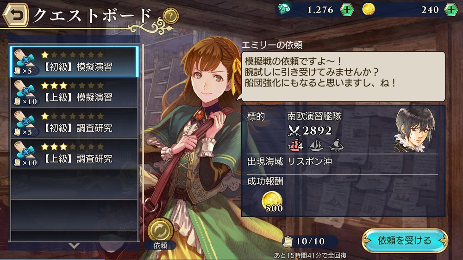Refresh requests with the 依頼 circular icon
The image size is (463, 260).
point(160,231)
